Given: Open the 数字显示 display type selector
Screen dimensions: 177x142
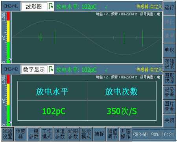Looking at the screenshot, I should (x=34, y=69).
